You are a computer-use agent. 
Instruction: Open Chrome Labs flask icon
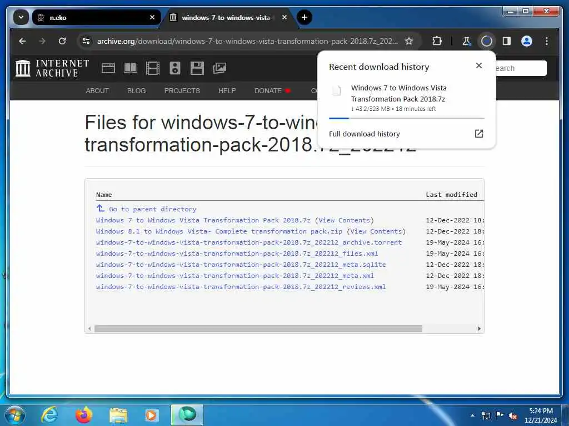(467, 41)
